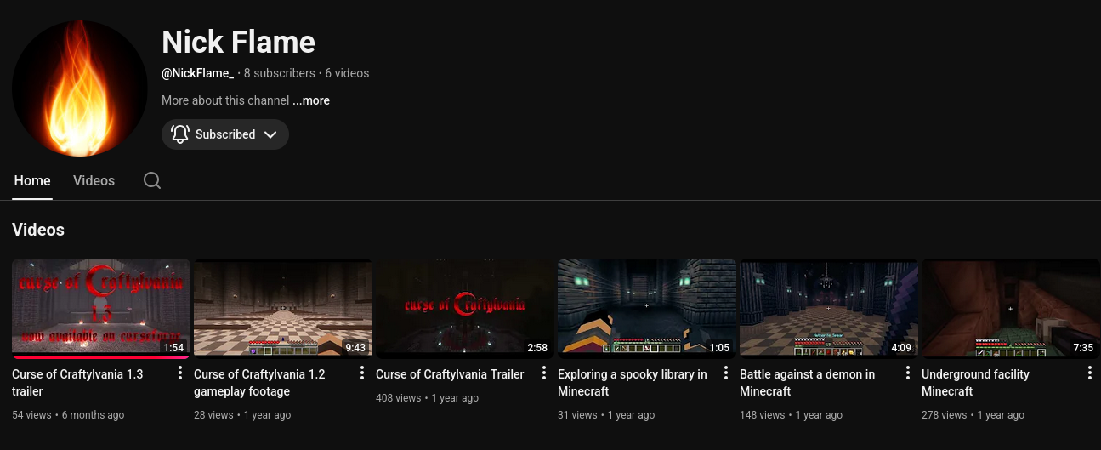Open options menu for Craftylvania 1.2 gameplay footage
Image resolution: width=1101 pixels, height=450 pixels.
click(x=362, y=373)
